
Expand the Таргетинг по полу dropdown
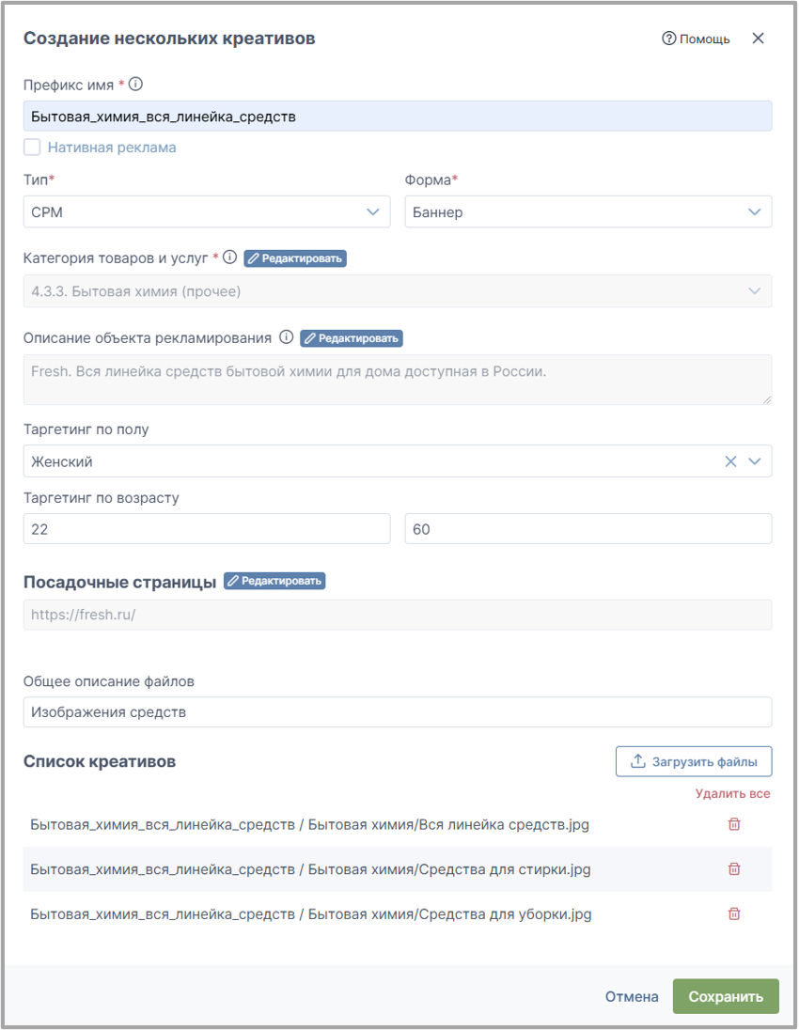pos(754,461)
